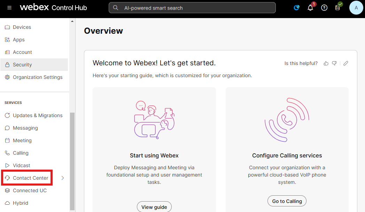Click the View guide button
365x212 pixels.
(154, 207)
